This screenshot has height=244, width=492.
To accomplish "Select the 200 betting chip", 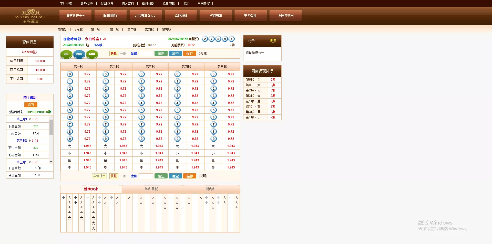I will tap(79, 54).
